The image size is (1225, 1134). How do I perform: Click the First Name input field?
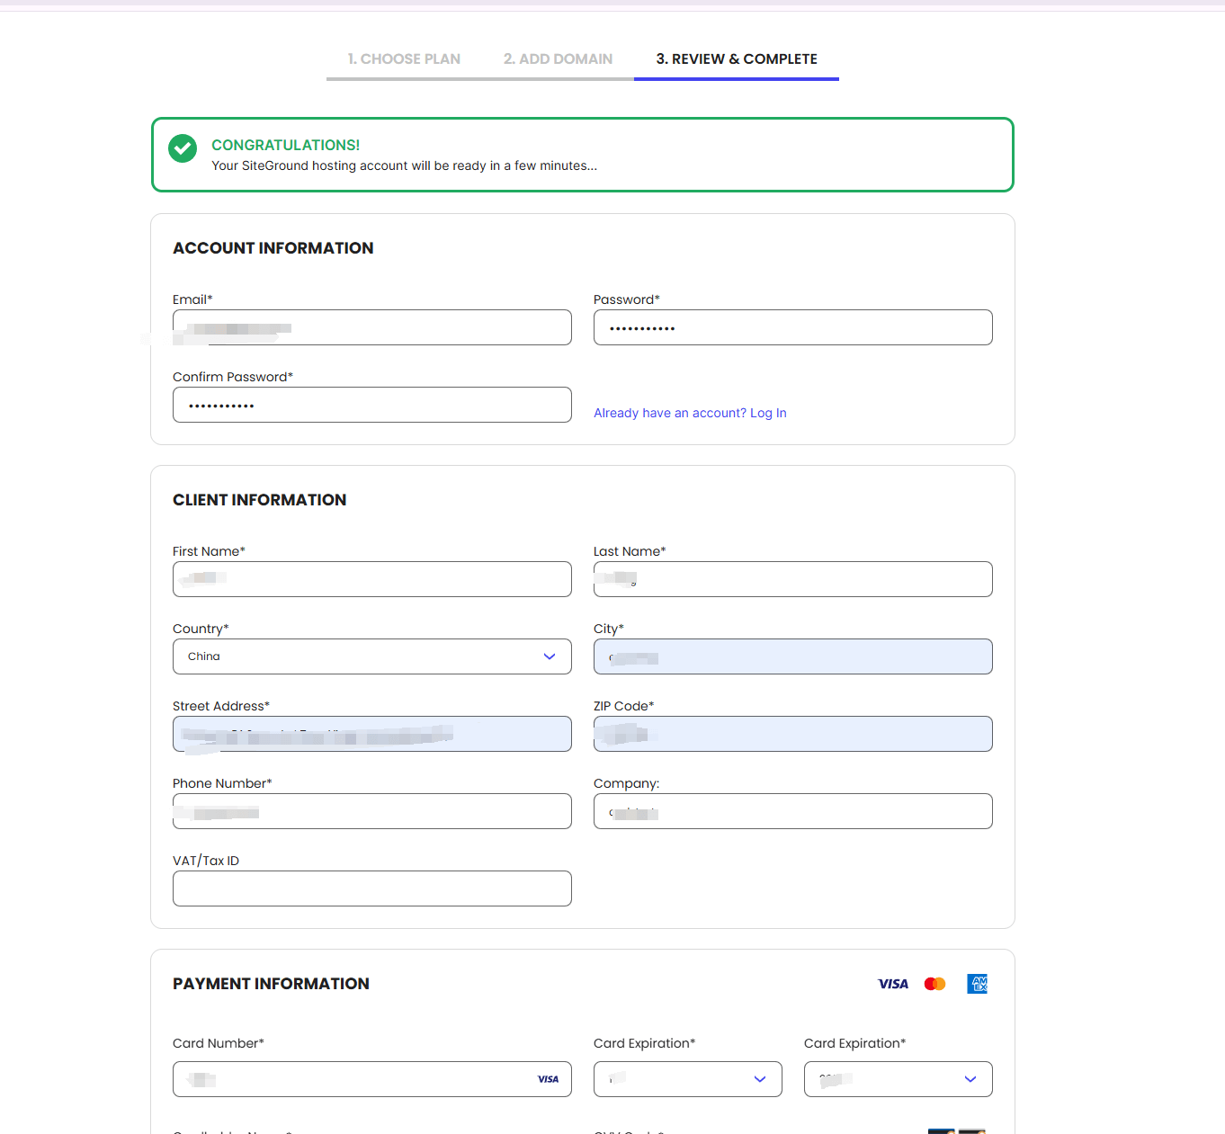[372, 579]
